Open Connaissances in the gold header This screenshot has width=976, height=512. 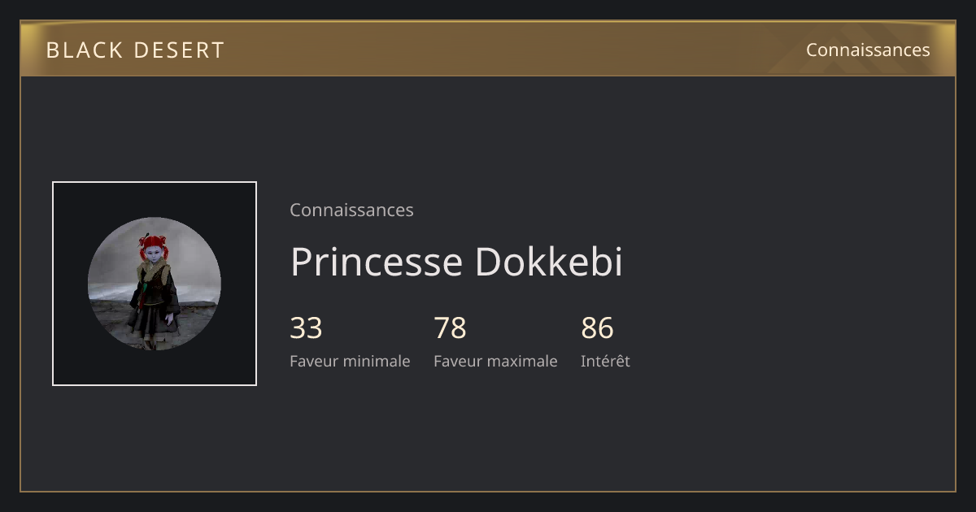click(x=868, y=50)
